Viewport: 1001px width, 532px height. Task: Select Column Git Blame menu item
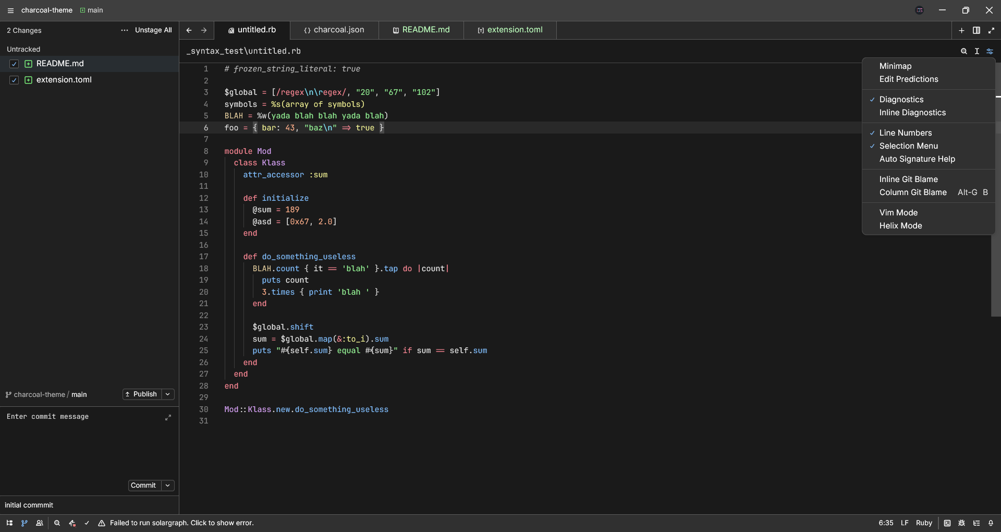pyautogui.click(x=929, y=192)
